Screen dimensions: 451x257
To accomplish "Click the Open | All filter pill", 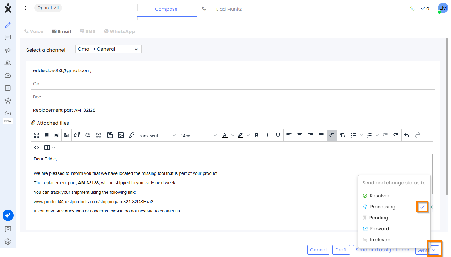I will click(x=48, y=8).
